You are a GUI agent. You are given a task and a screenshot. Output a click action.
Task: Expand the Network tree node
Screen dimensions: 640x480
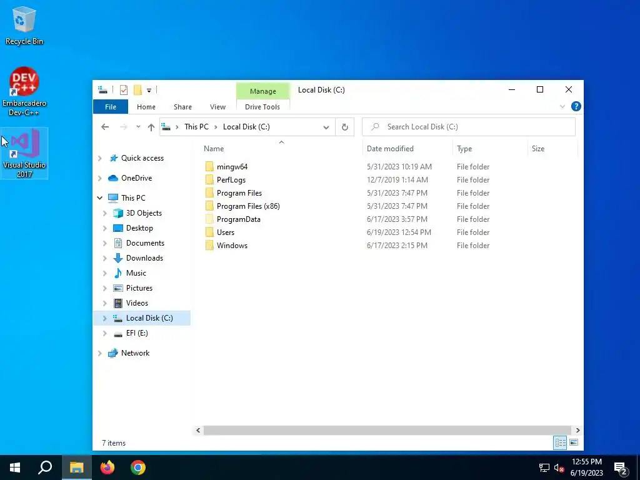coord(99,353)
